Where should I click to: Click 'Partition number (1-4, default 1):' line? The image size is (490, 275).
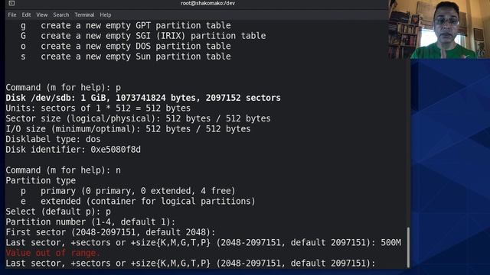point(90,222)
